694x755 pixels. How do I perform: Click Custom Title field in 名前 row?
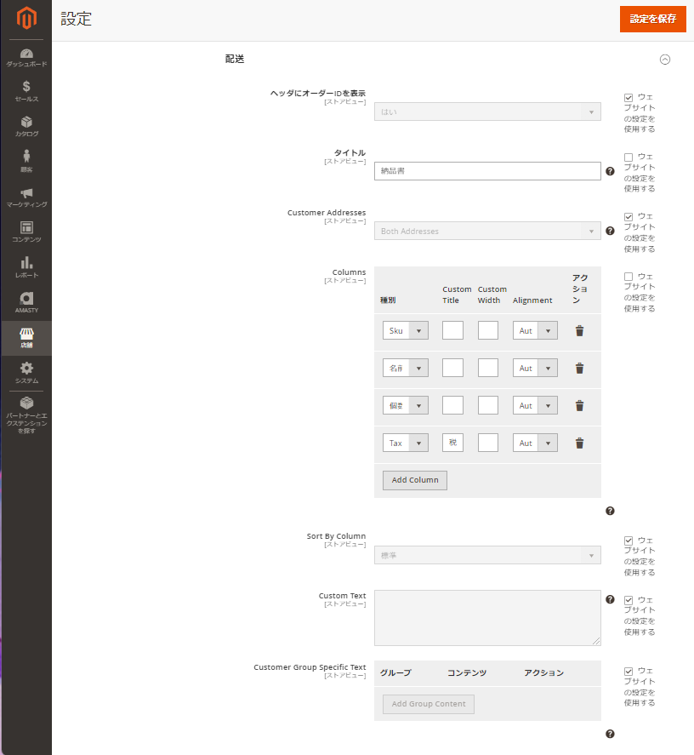[452, 369]
